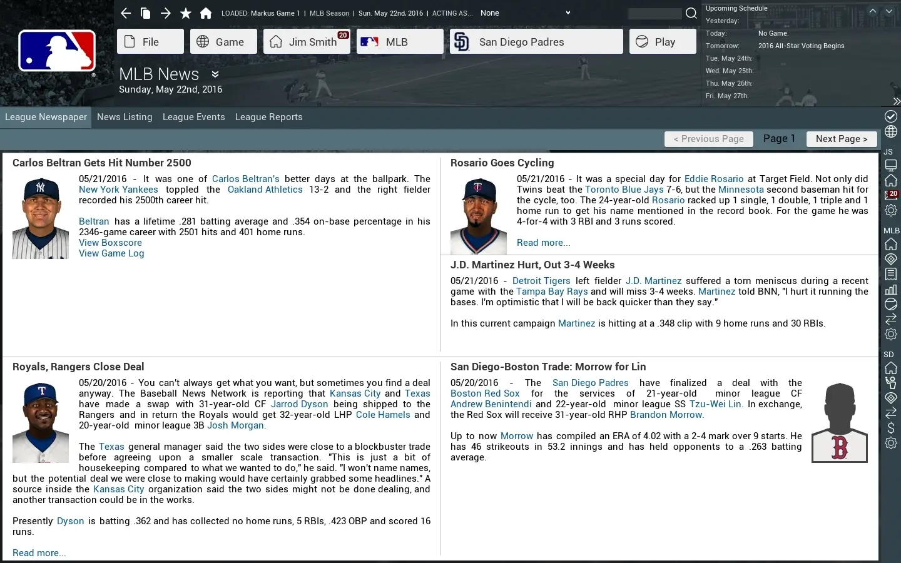Bookmark this page with the star icon
901x563 pixels.
[x=186, y=13]
